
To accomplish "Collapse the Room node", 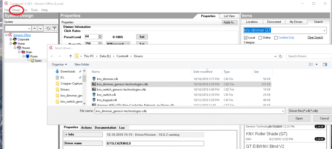I will pyautogui.click(x=23, y=56).
